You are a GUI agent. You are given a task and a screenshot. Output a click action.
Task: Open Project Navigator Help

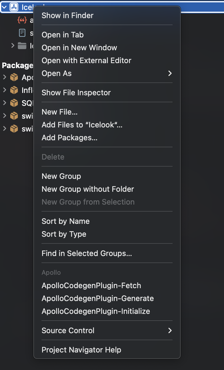107,350
